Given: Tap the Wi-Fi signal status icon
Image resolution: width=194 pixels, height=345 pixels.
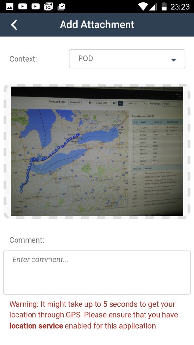Looking at the screenshot, I should [143, 7].
